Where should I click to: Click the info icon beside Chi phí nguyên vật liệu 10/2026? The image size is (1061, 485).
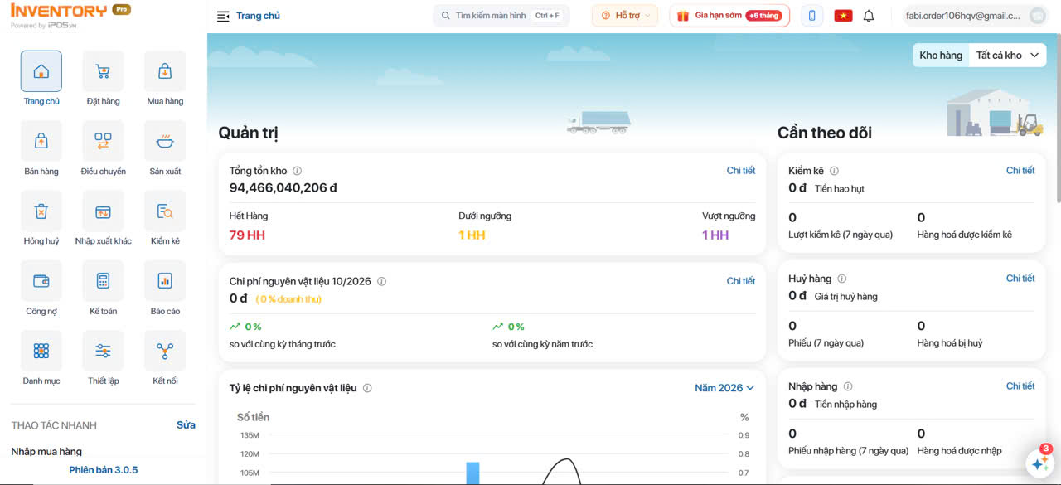(x=381, y=281)
